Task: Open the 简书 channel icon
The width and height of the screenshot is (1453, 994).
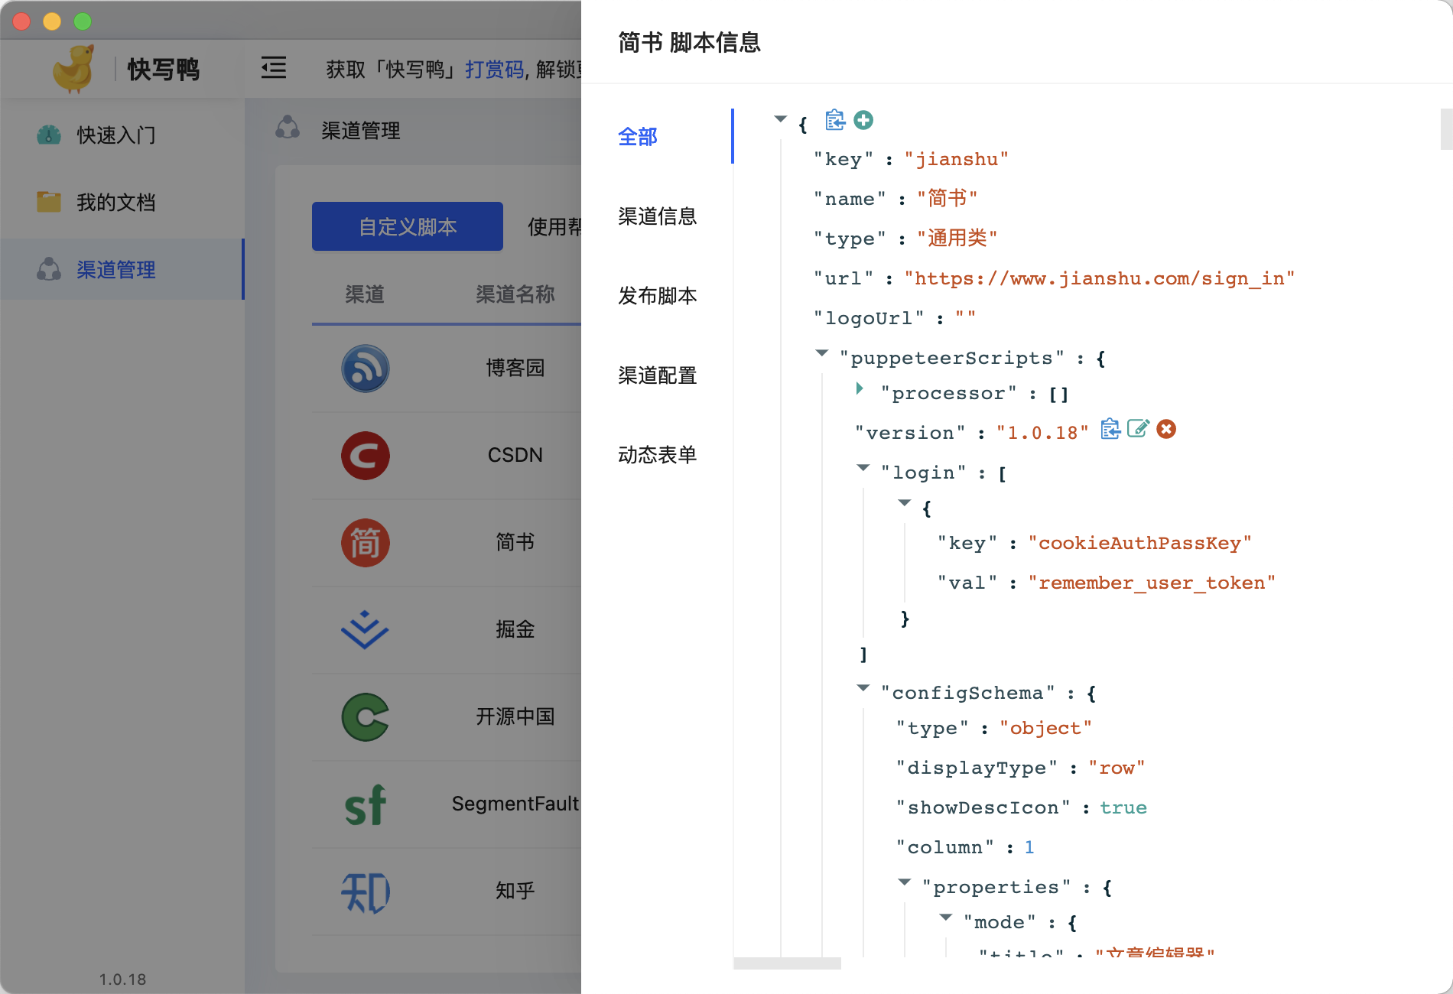Action: pyautogui.click(x=366, y=543)
